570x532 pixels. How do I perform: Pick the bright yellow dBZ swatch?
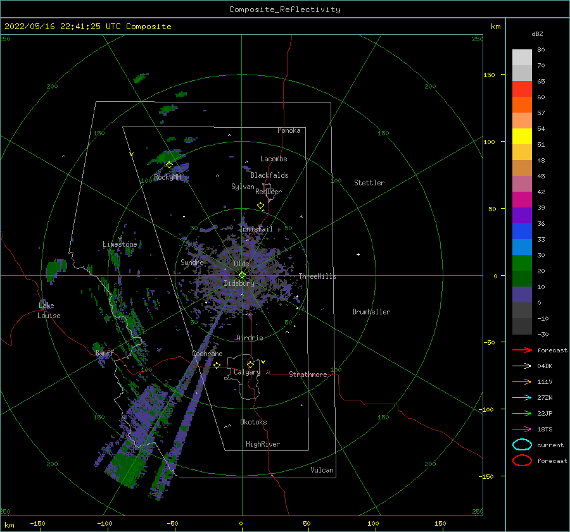pos(522,136)
